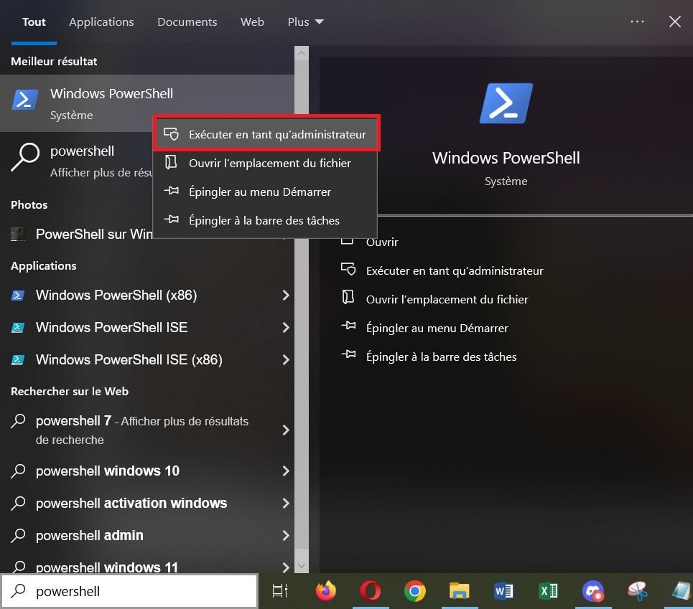Open the Plus dropdown filter

[x=305, y=22]
